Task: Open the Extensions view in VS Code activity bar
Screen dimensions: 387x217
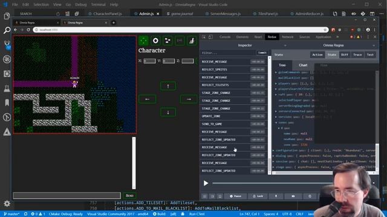Action: tap(7, 74)
